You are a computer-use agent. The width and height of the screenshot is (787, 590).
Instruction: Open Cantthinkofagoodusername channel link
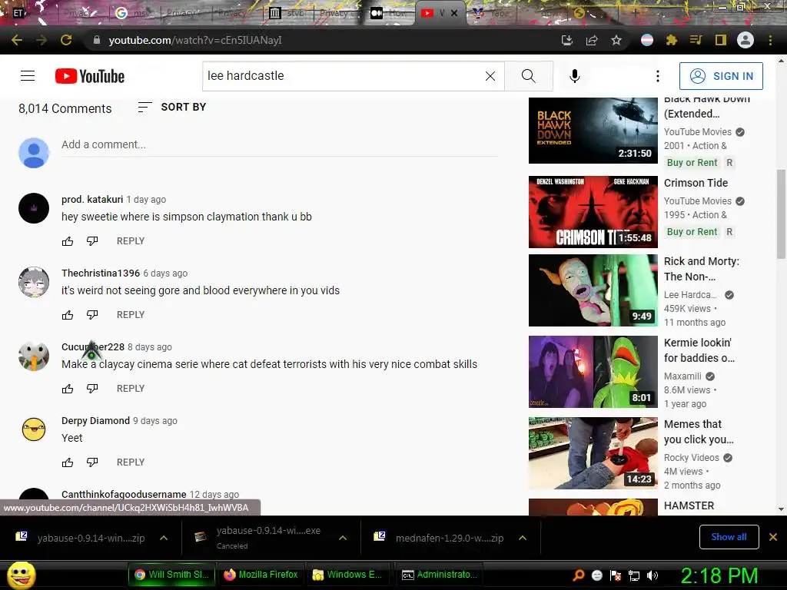coord(124,494)
